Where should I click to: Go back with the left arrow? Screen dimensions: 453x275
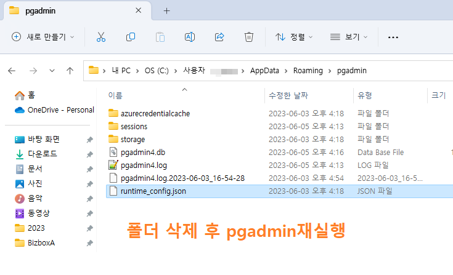pos(12,71)
